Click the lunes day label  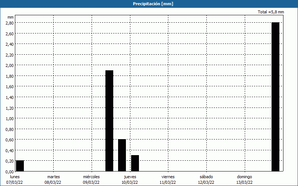[x=15, y=177]
